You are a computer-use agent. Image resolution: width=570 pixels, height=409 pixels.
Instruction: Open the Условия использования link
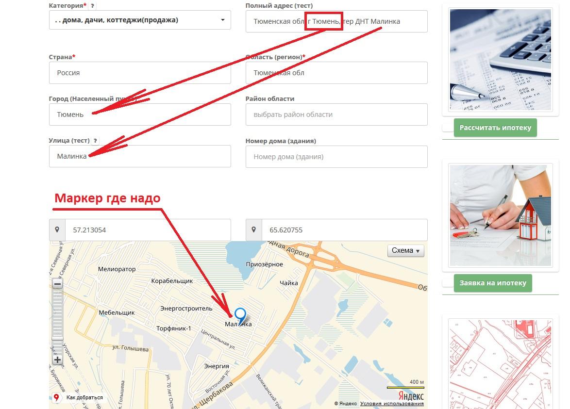point(392,404)
